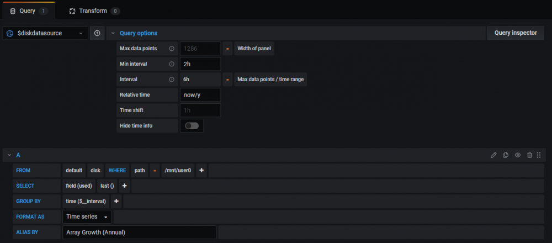Viewport: 552px width, 243px height.
Task: Add a GROUP BY clause with plus button
Action: (116, 202)
